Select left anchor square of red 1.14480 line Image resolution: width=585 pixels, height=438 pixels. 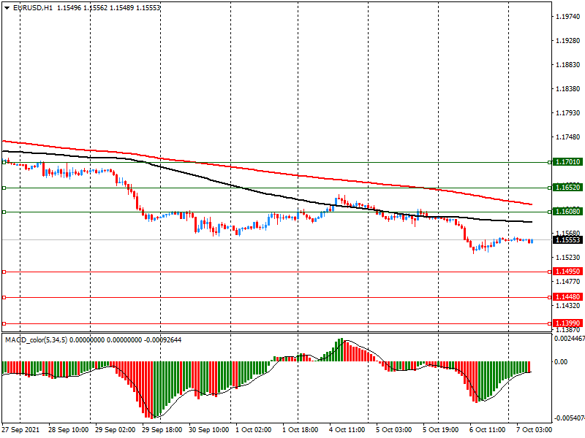point(4,297)
